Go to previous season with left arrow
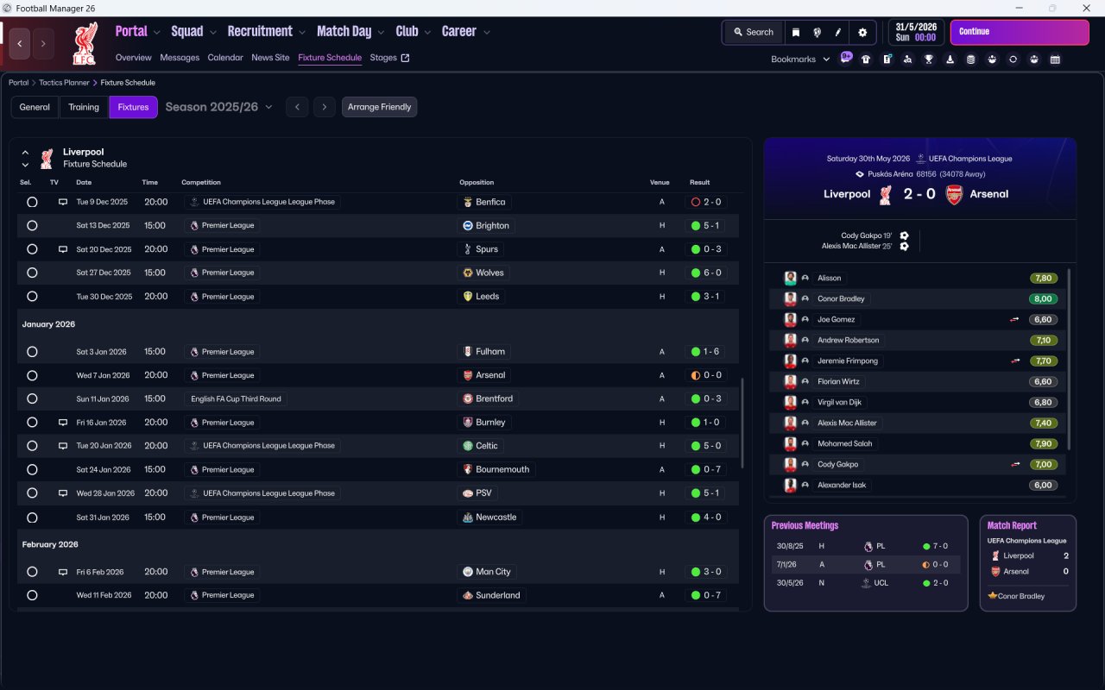 297,107
